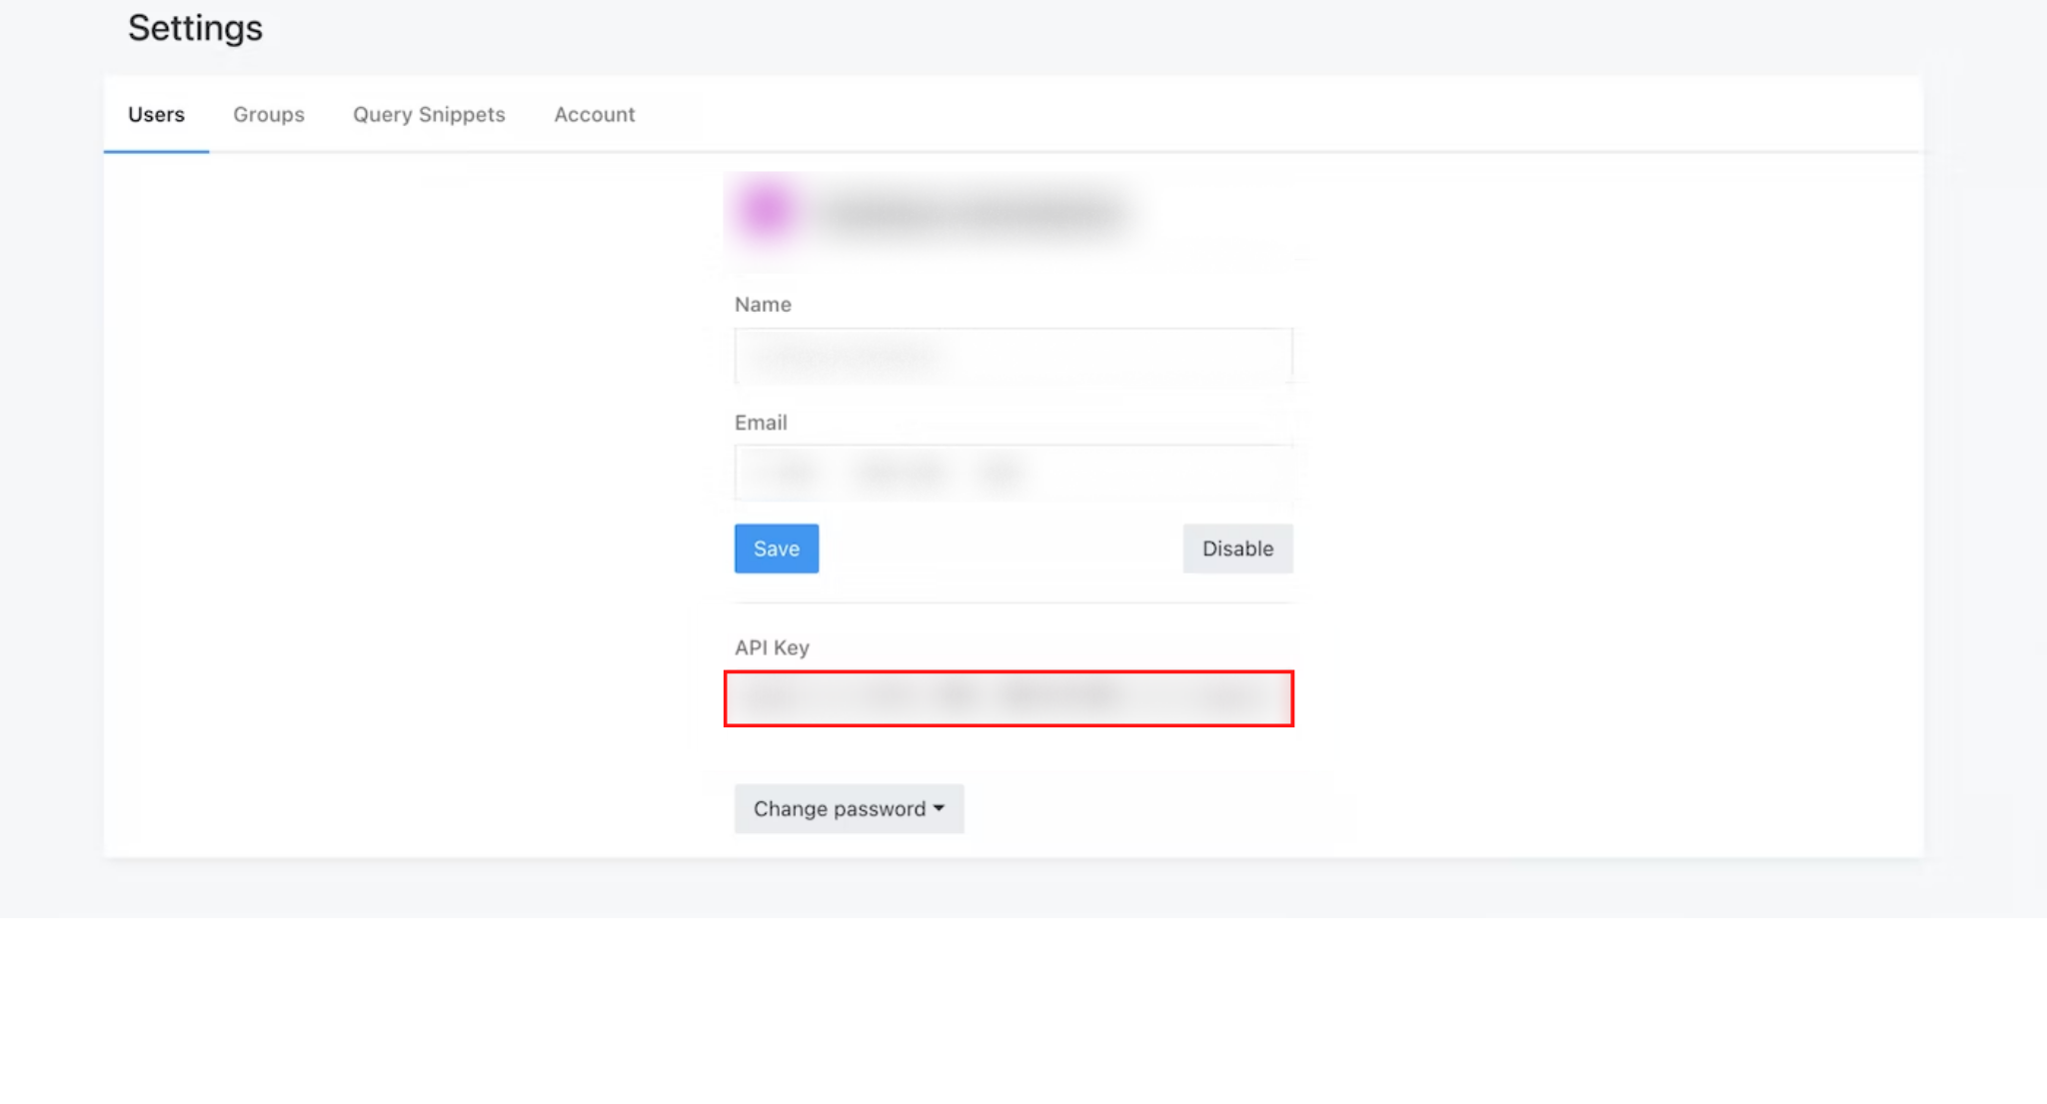Click the Email field label
This screenshot has width=2047, height=1104.
tap(761, 423)
